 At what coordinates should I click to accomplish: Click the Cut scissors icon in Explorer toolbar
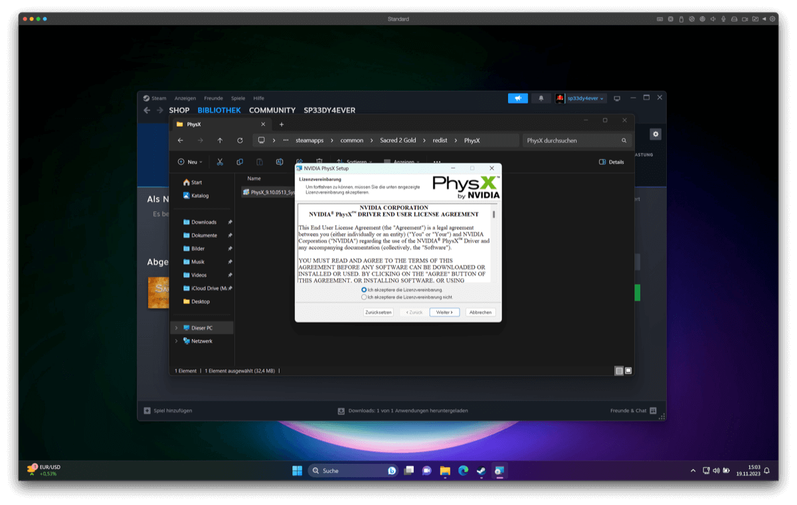point(220,162)
